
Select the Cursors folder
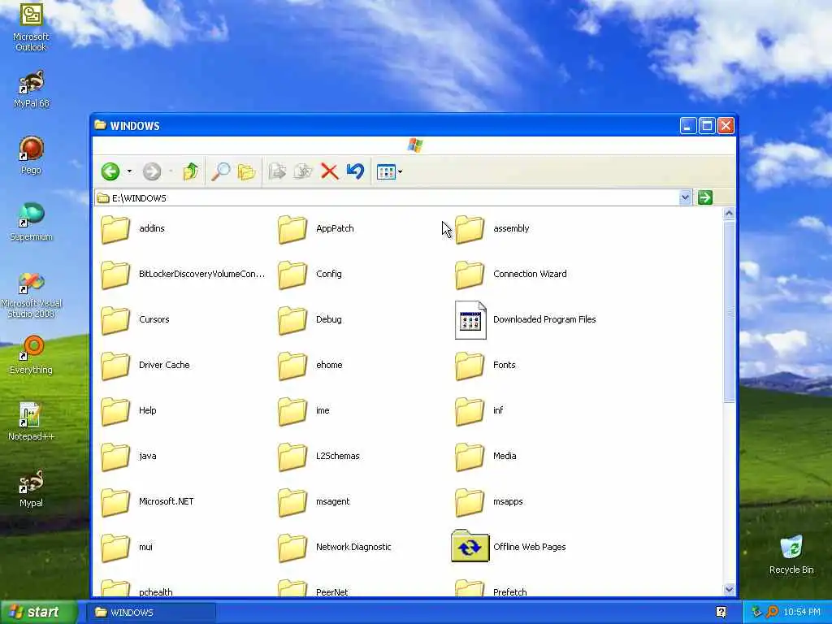pyautogui.click(x=136, y=319)
